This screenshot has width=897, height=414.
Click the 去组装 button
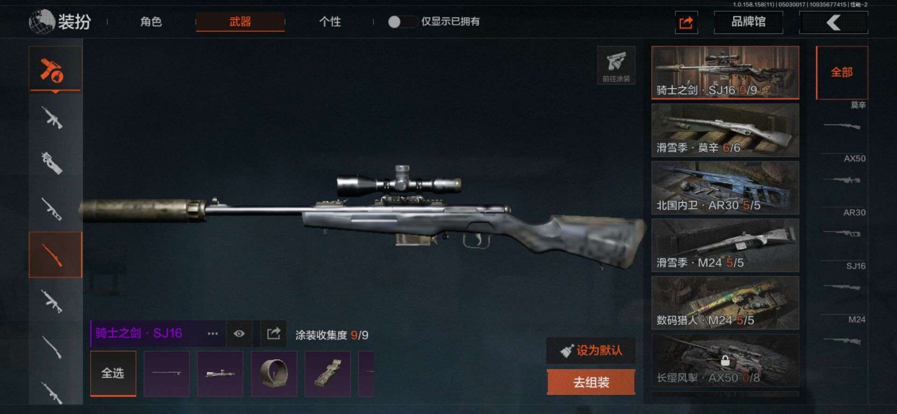591,382
